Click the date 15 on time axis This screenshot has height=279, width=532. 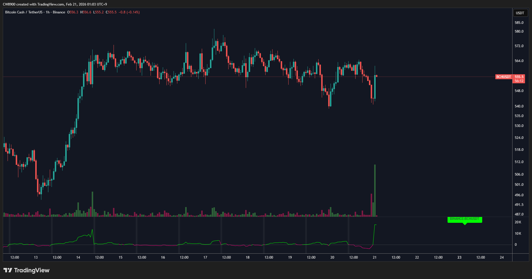pyautogui.click(x=121, y=257)
